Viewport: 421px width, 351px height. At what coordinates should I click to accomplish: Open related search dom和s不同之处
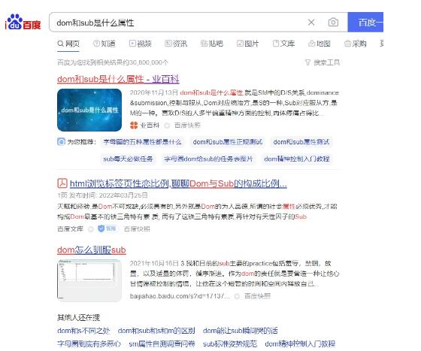83,331
